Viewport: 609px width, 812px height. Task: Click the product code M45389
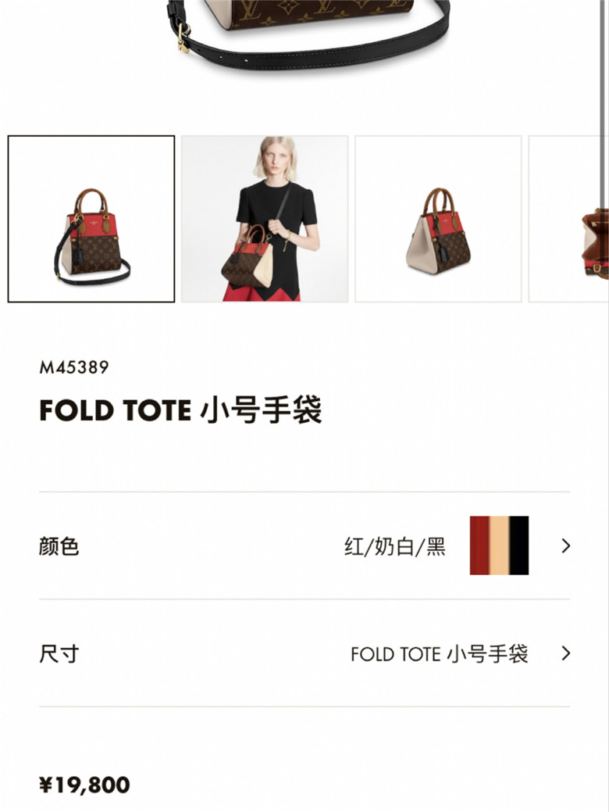(x=74, y=367)
